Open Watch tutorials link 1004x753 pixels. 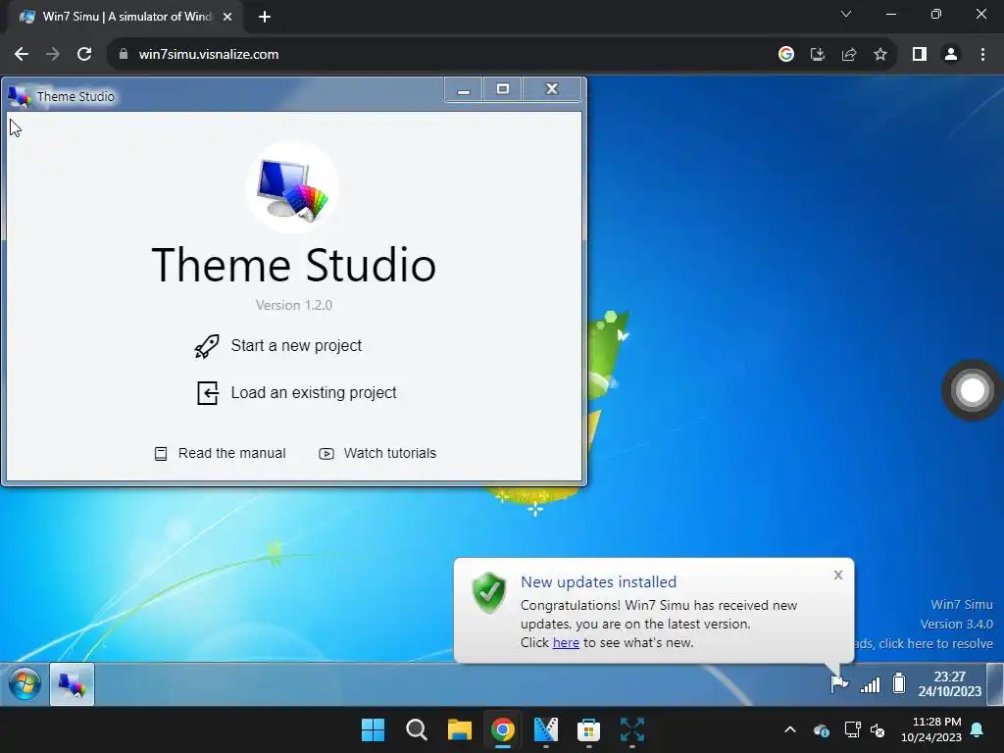click(x=377, y=454)
